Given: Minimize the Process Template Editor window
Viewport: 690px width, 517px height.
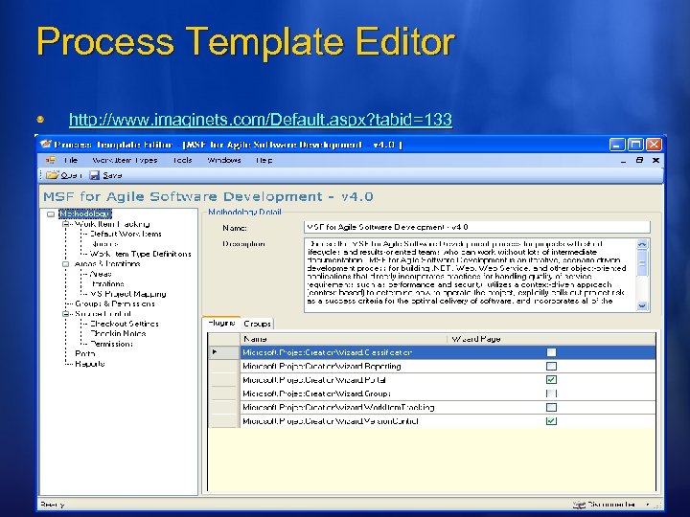Looking at the screenshot, I should 617,145.
